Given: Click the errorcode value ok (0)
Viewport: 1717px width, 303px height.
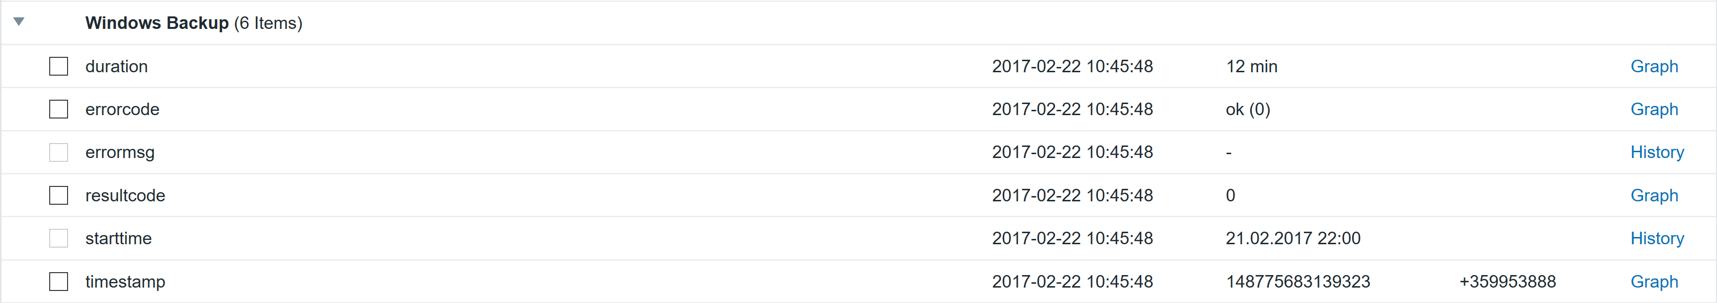Looking at the screenshot, I should pyautogui.click(x=1248, y=109).
